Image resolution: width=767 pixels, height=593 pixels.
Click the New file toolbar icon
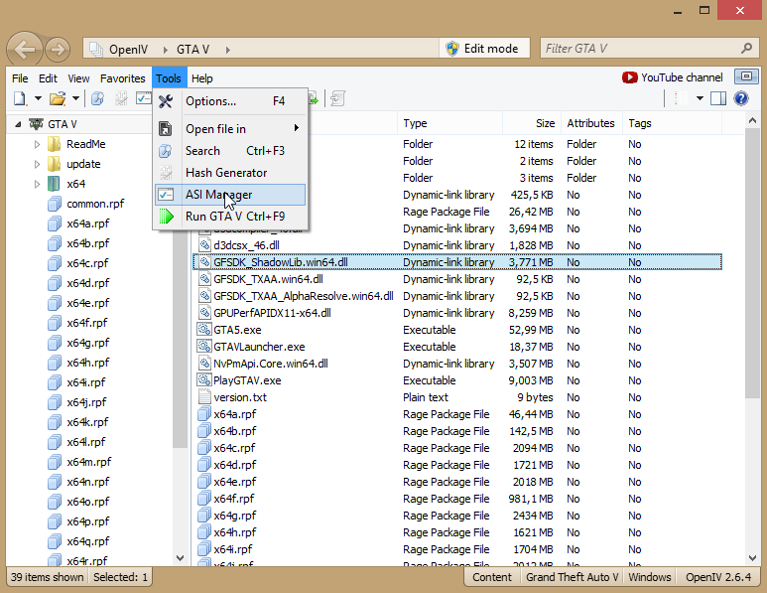point(20,98)
